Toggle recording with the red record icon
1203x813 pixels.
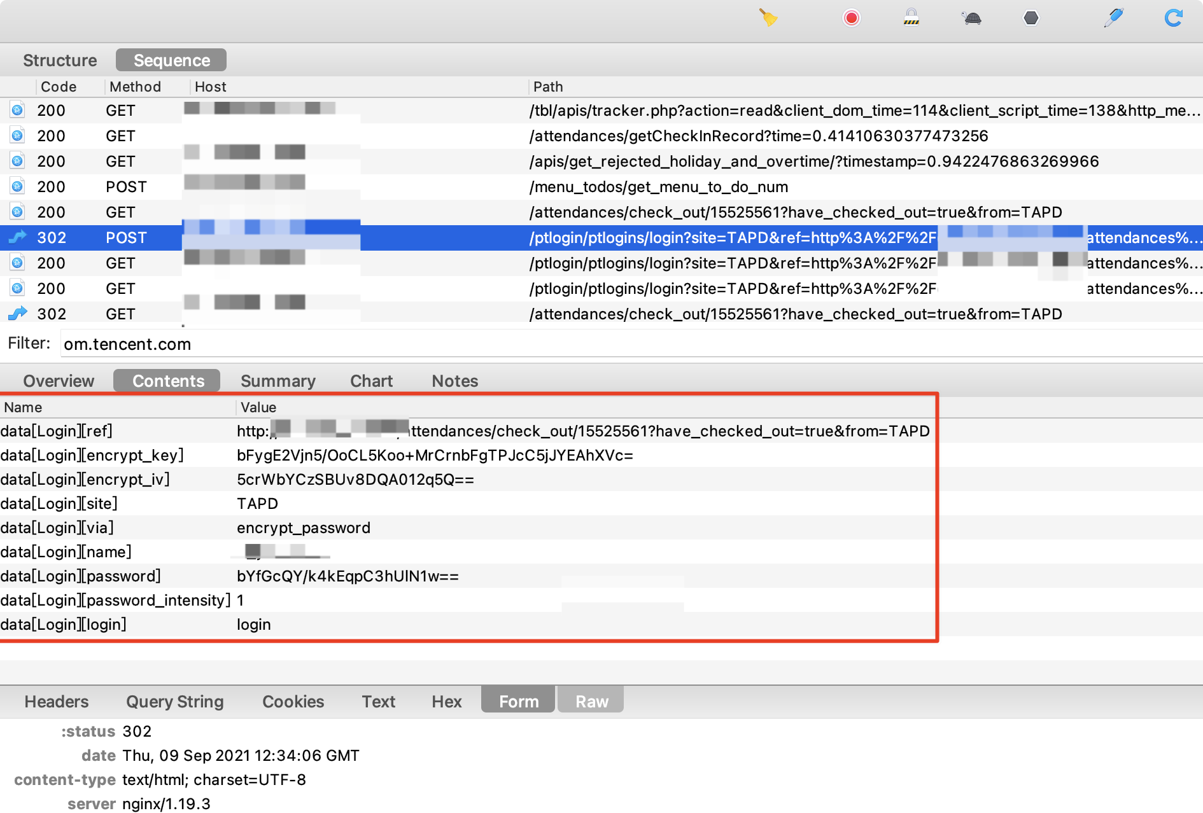tap(851, 18)
